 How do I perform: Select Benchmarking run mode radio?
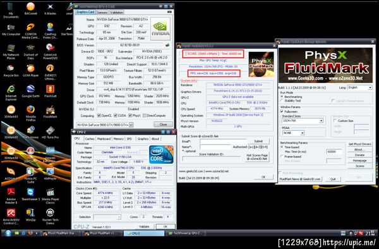pyautogui.click(x=282, y=97)
